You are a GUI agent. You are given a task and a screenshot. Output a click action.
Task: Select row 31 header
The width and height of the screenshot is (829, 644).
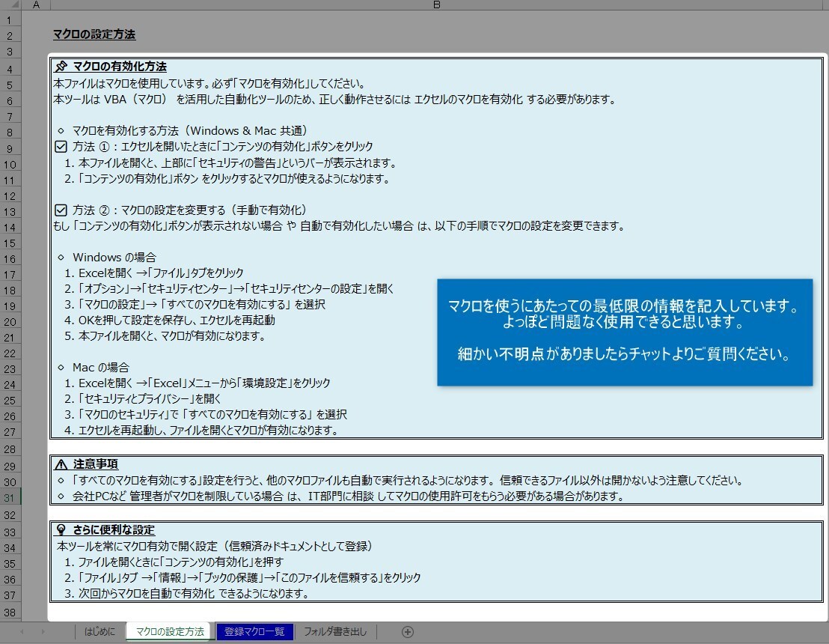coord(10,498)
